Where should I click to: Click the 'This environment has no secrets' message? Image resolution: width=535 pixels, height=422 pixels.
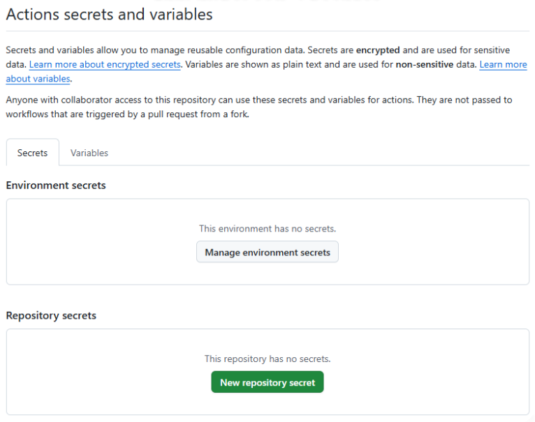point(267,228)
